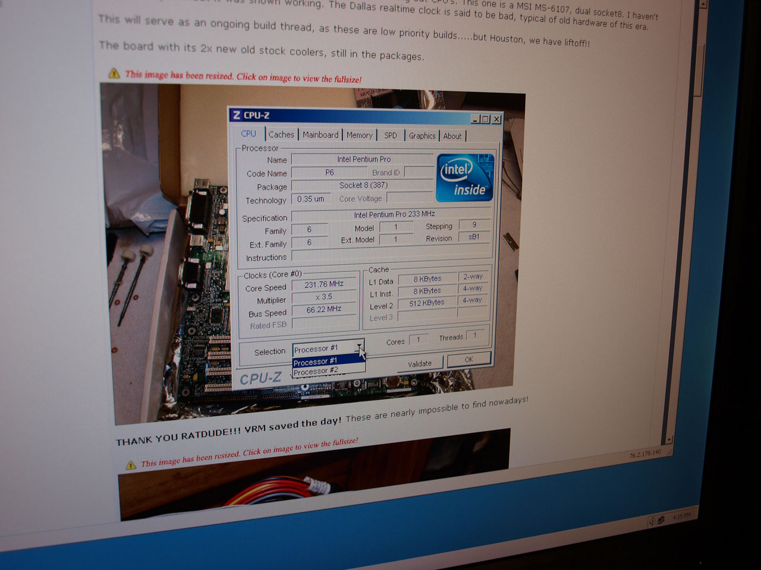761x570 pixels.
Task: Click the Package value 'Socket 8 (387)'
Action: point(363,185)
